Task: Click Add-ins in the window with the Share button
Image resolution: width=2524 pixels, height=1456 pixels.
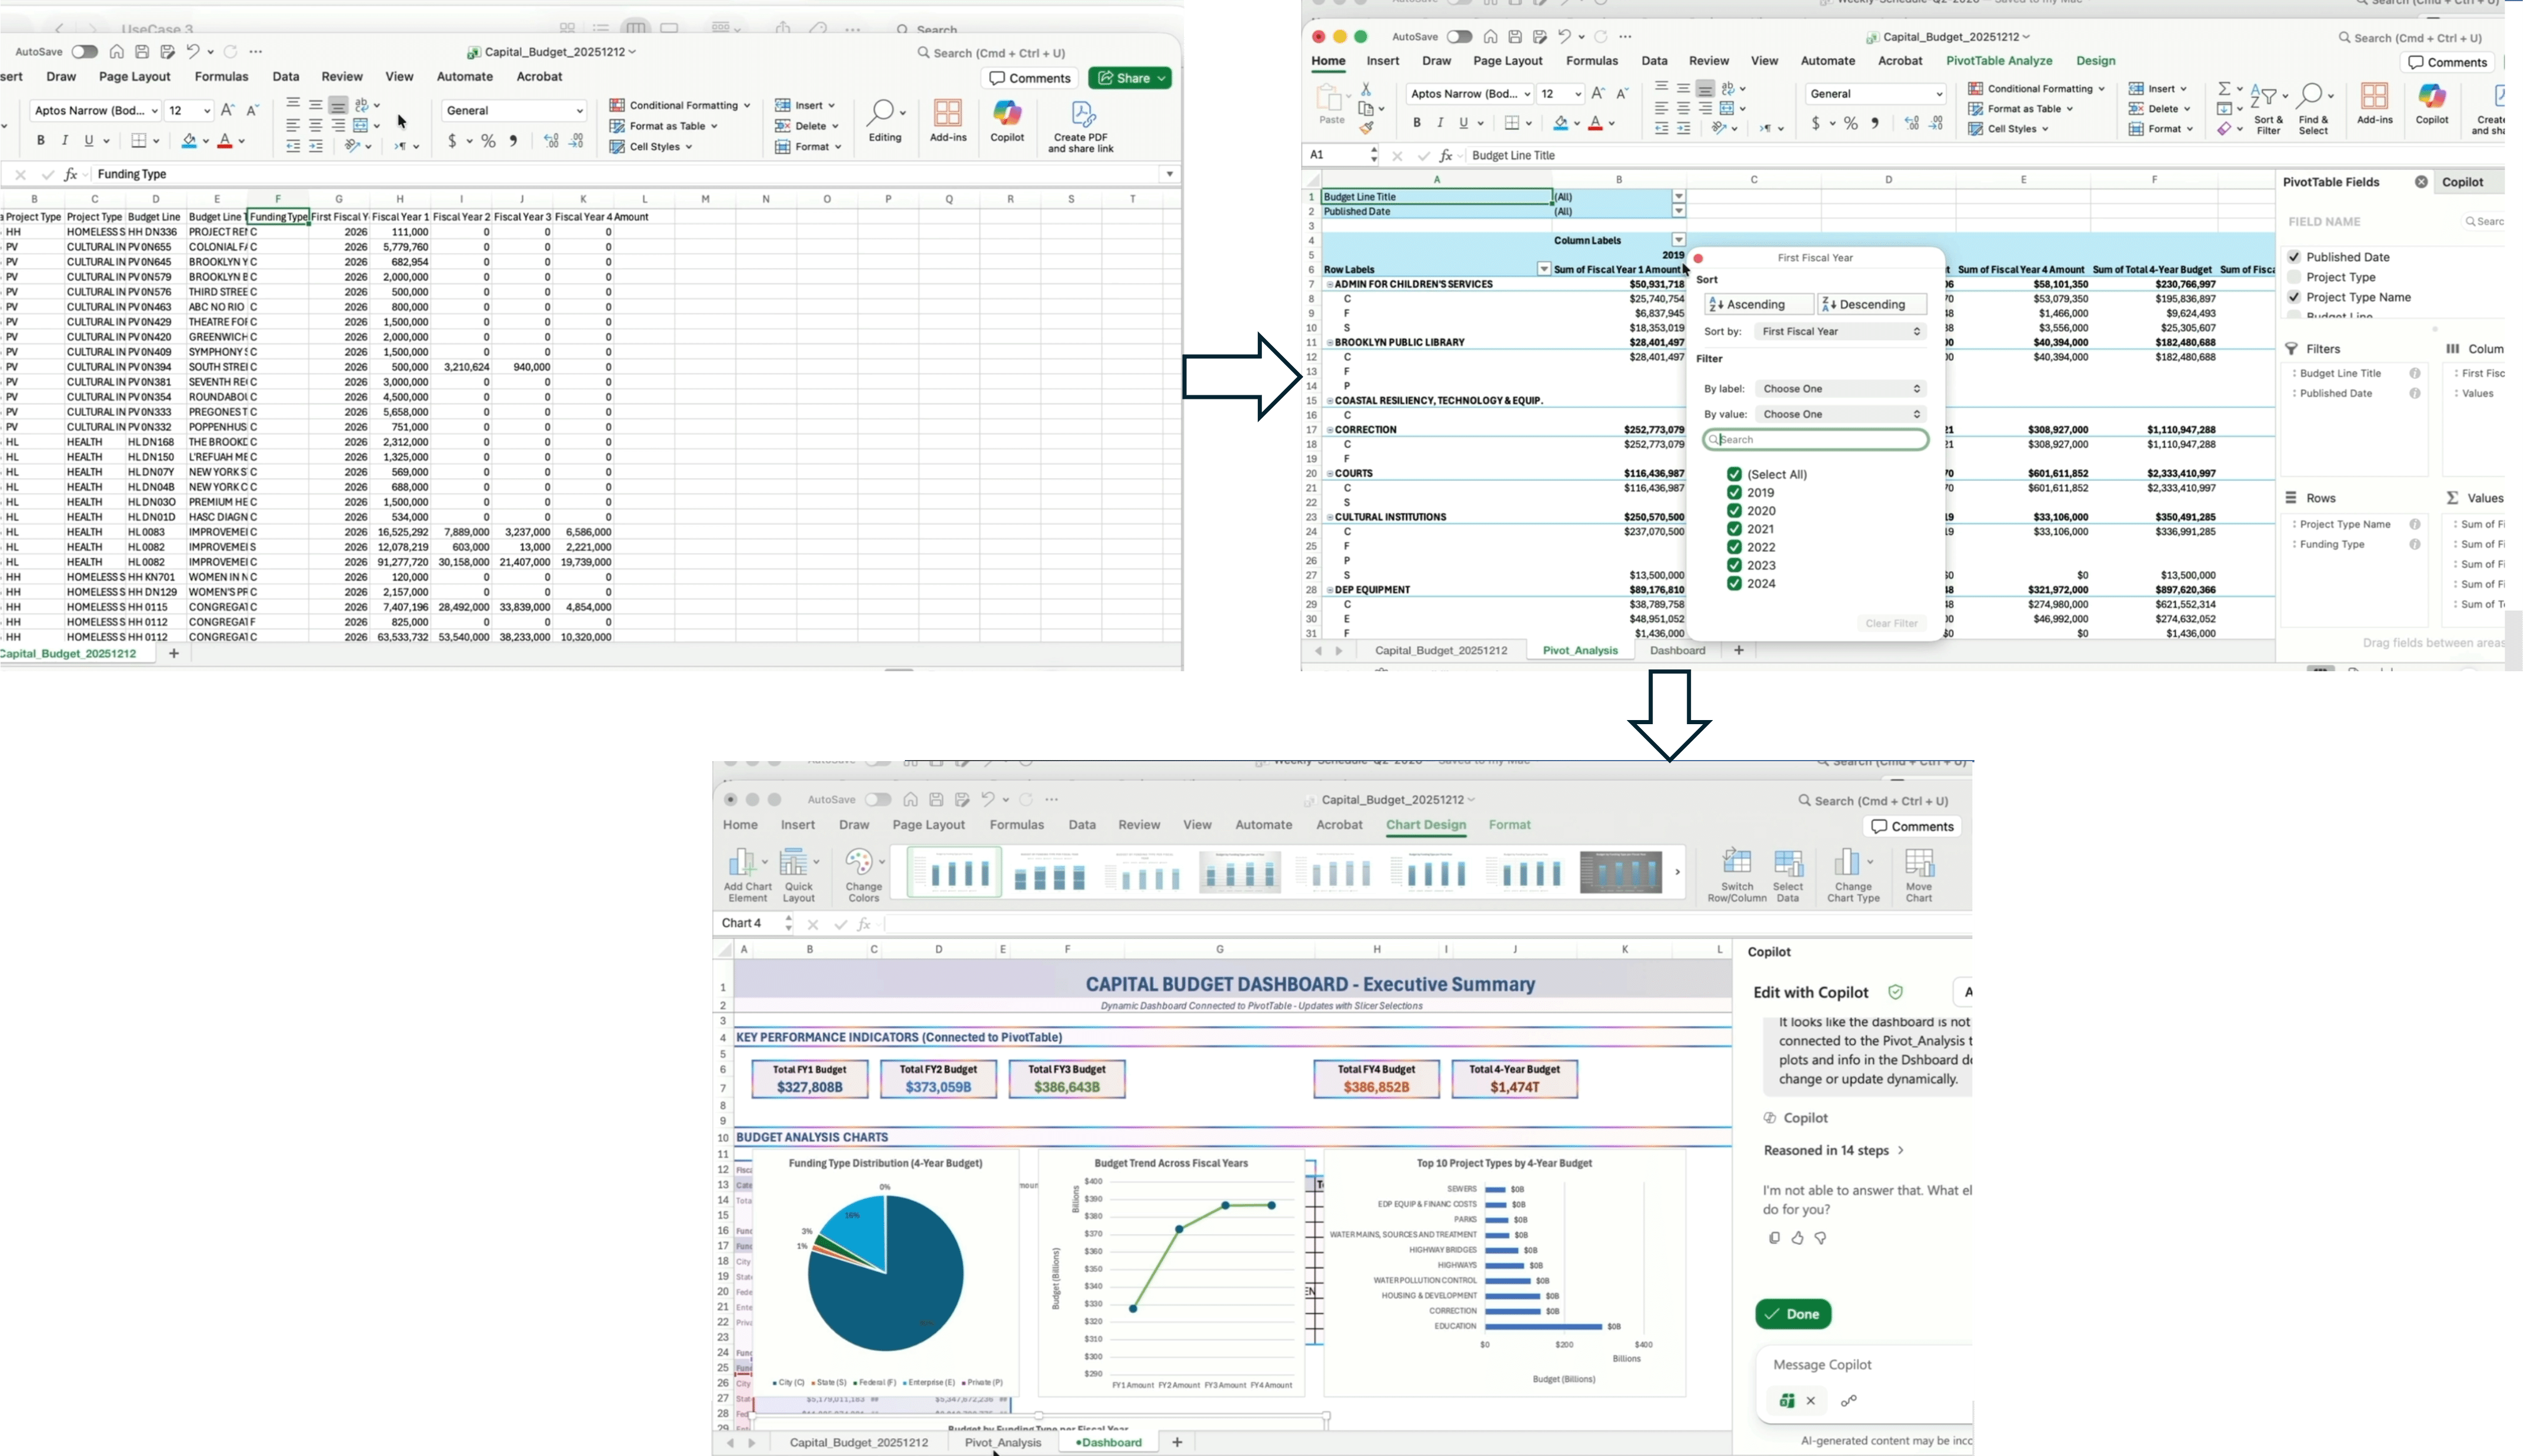Action: (948, 121)
